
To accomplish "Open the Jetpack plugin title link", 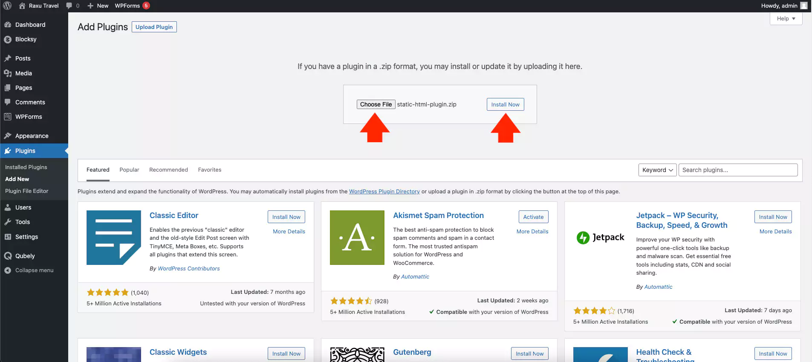I will [682, 220].
